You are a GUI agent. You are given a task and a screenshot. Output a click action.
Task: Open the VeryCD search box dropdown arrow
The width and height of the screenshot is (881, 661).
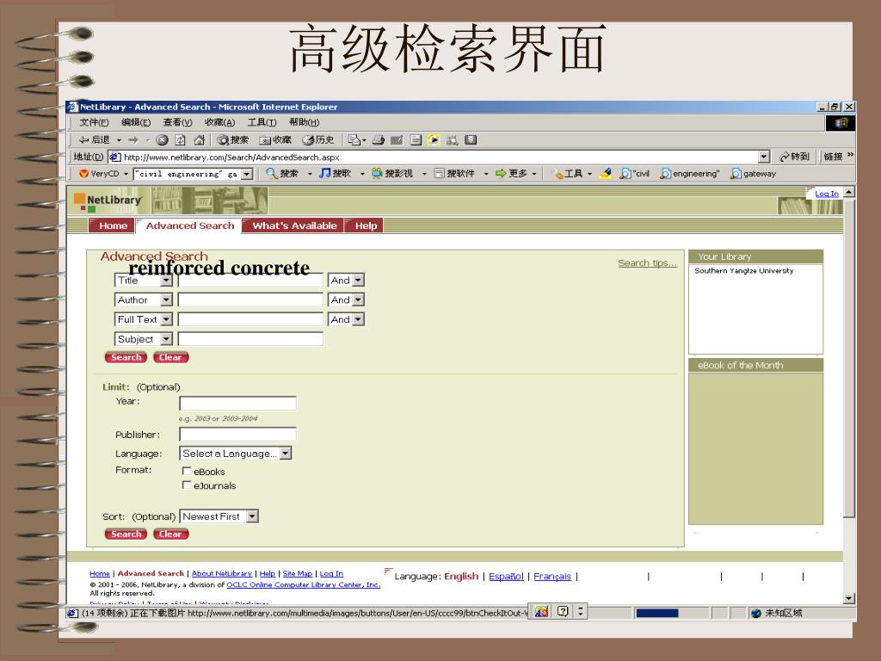(247, 174)
